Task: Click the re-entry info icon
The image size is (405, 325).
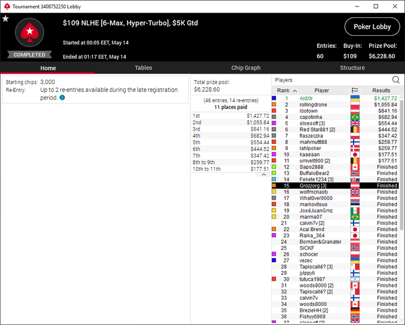Action: pyautogui.click(x=62, y=98)
